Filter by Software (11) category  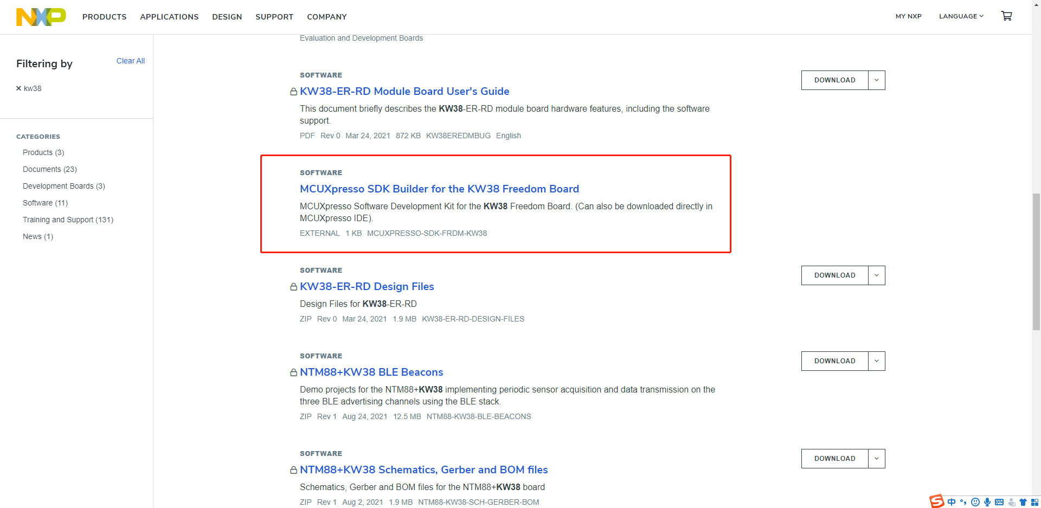click(x=46, y=203)
